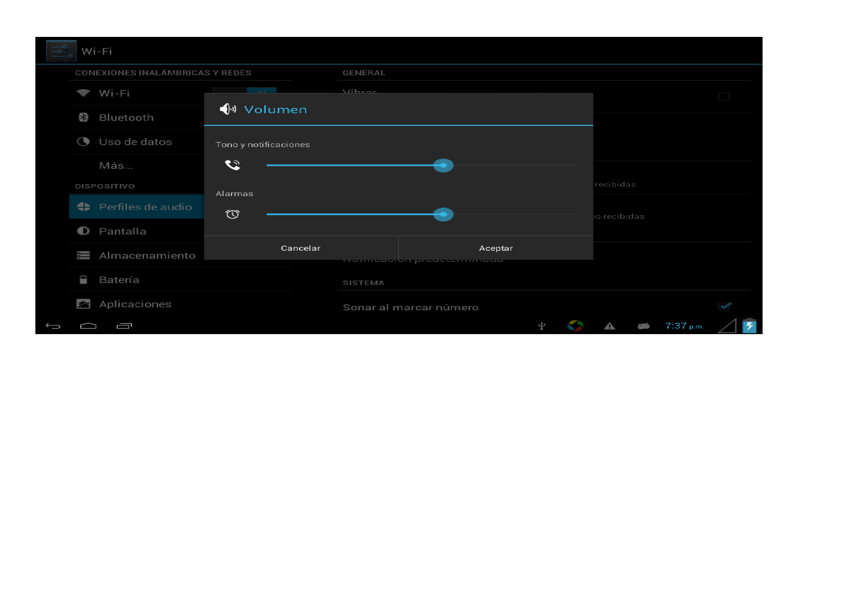
Task: Tap the Batería battery icon in sidebar
Action: (83, 280)
